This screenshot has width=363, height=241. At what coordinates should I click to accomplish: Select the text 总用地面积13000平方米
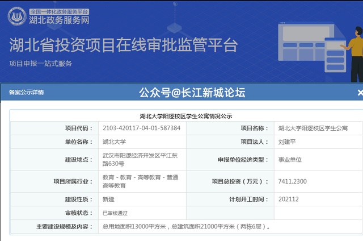pos(134,227)
